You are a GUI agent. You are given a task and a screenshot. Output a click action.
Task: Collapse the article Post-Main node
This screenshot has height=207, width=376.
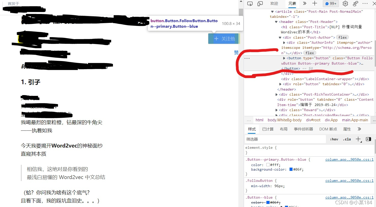click(272, 12)
